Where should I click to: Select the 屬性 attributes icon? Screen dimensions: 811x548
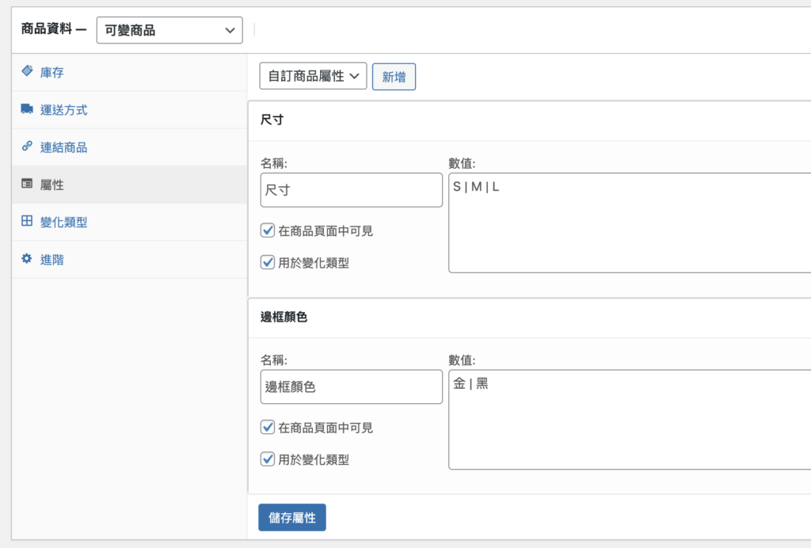pos(28,185)
